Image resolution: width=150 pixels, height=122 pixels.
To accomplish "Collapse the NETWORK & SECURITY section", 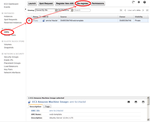I will click(2, 54).
